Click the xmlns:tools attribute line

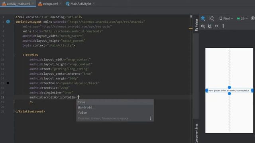(63, 31)
